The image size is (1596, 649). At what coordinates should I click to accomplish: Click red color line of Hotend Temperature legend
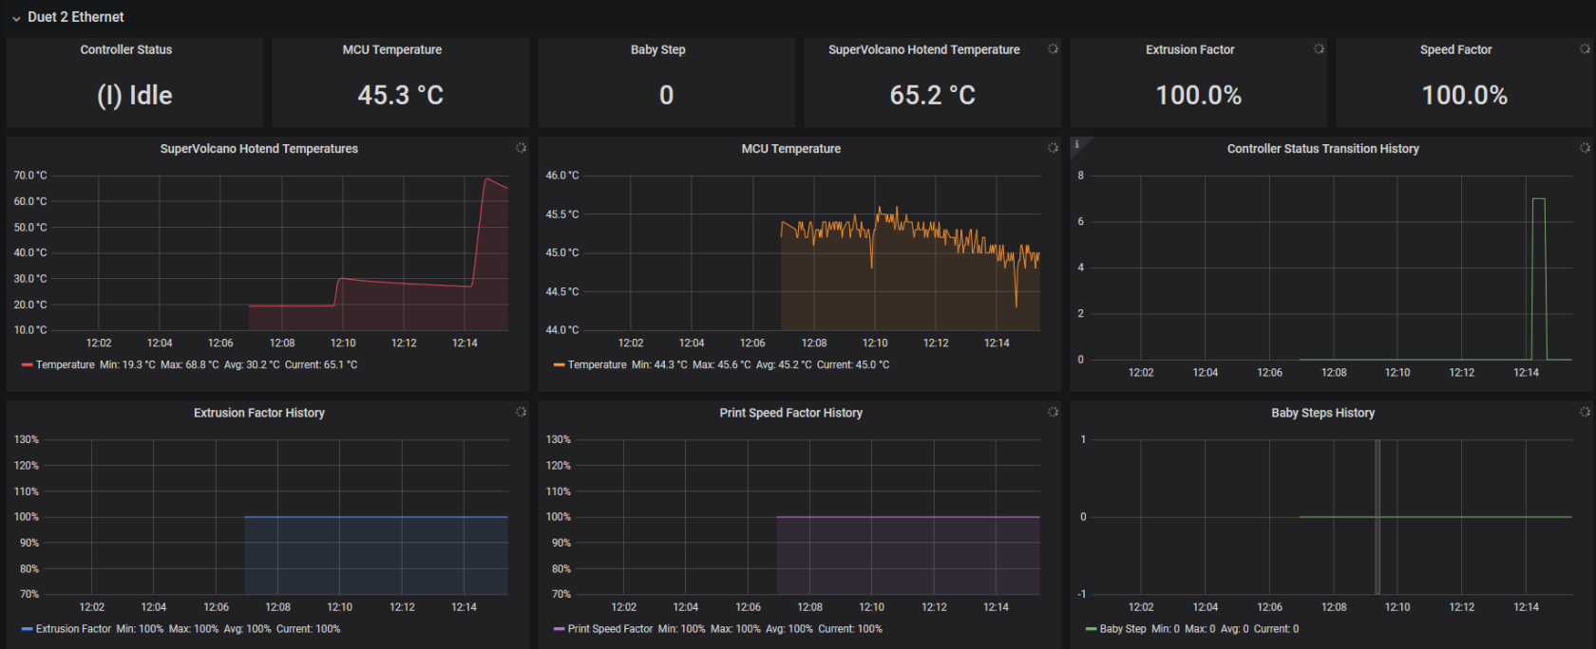coord(28,365)
